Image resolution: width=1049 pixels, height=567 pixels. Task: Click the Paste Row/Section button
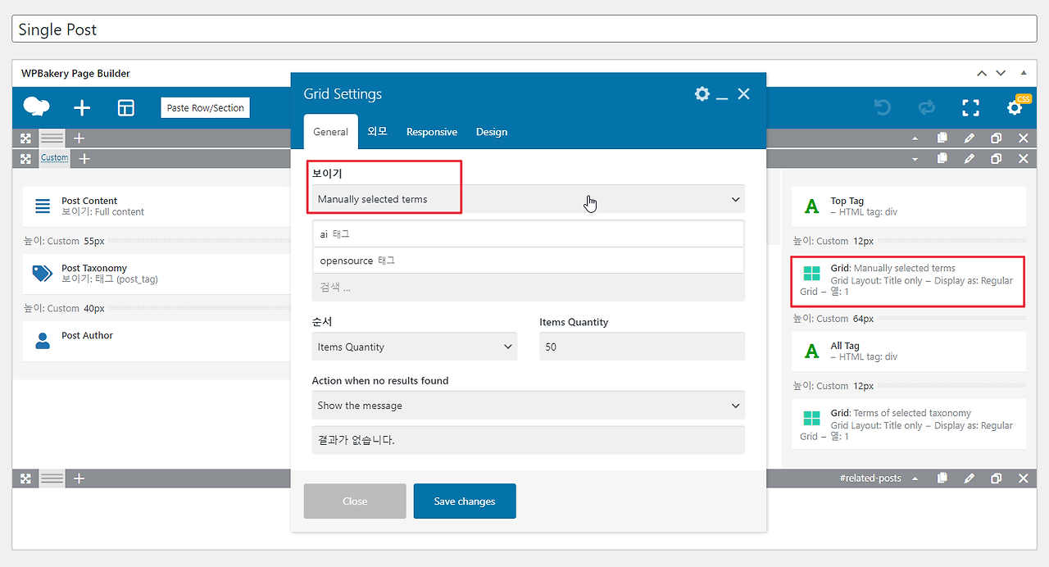(206, 107)
